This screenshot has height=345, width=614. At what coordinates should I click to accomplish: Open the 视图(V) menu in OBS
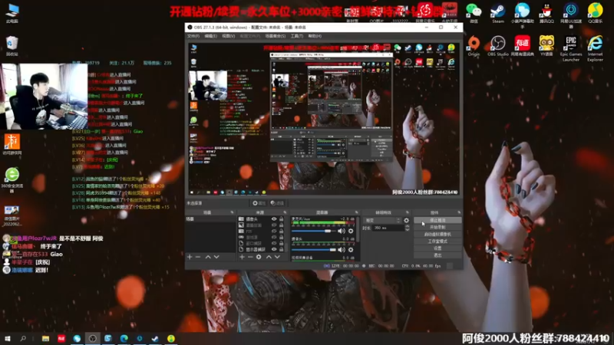click(228, 36)
